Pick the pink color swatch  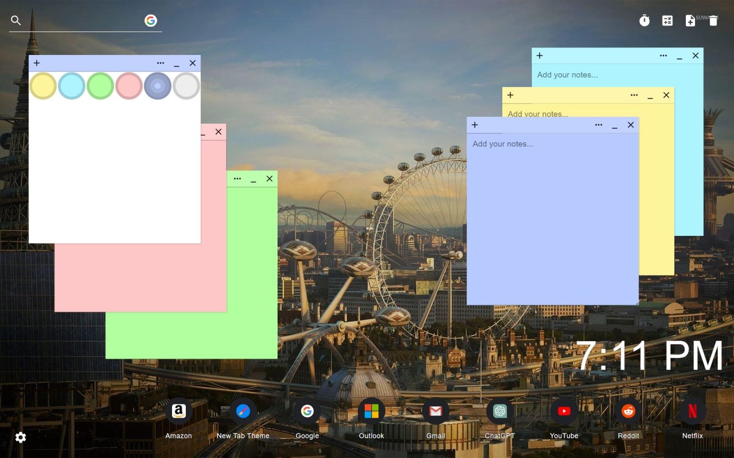tap(129, 86)
